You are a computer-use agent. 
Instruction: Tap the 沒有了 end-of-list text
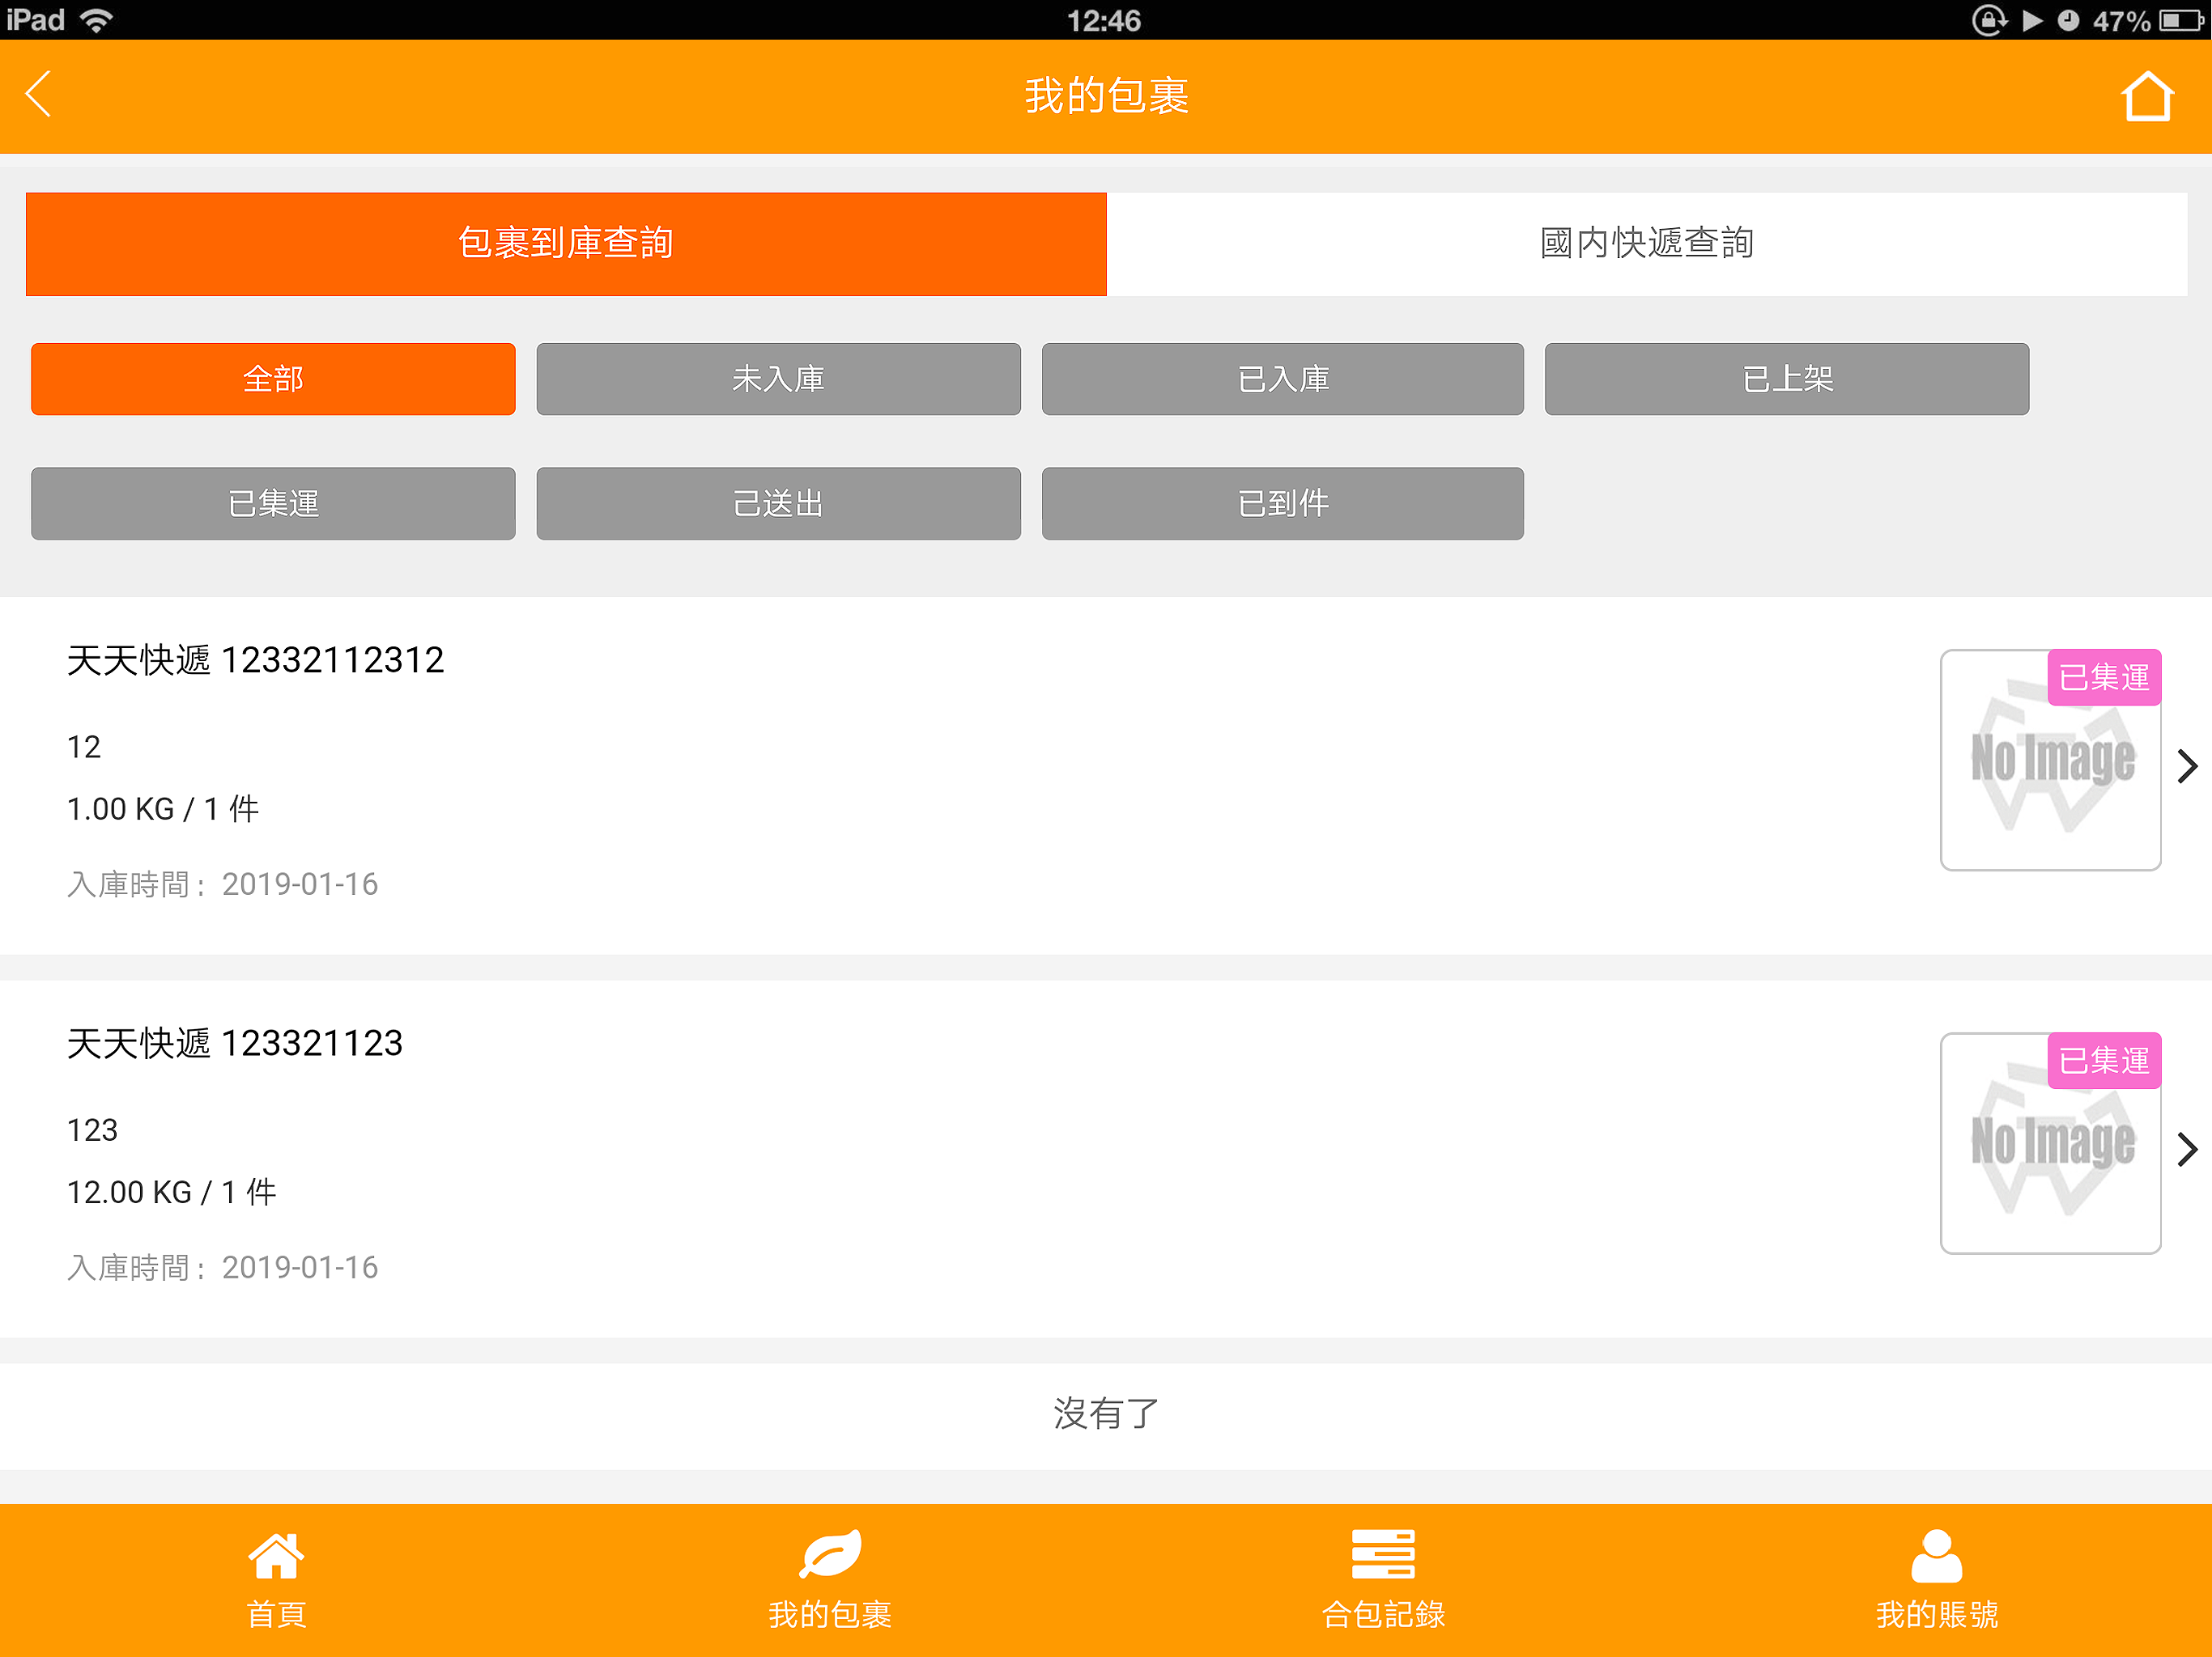coord(1106,1413)
